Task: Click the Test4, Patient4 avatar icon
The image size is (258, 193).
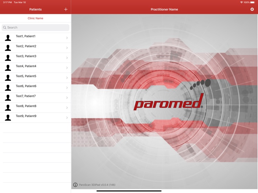Action: (8, 68)
